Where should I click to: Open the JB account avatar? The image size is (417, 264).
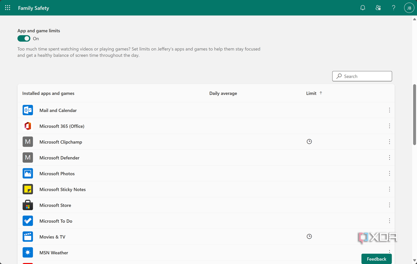[x=409, y=8]
